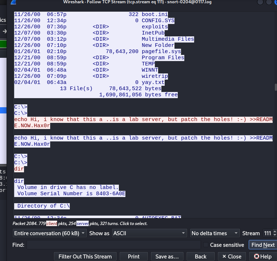The height and width of the screenshot is (261, 277).
Task: Click the Find Next button
Action: (263, 245)
